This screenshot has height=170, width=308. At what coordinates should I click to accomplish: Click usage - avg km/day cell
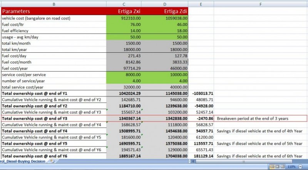click(x=54, y=37)
